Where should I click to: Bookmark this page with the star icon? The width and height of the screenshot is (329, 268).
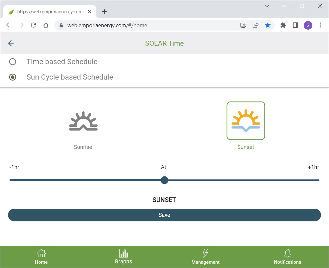[x=268, y=25]
